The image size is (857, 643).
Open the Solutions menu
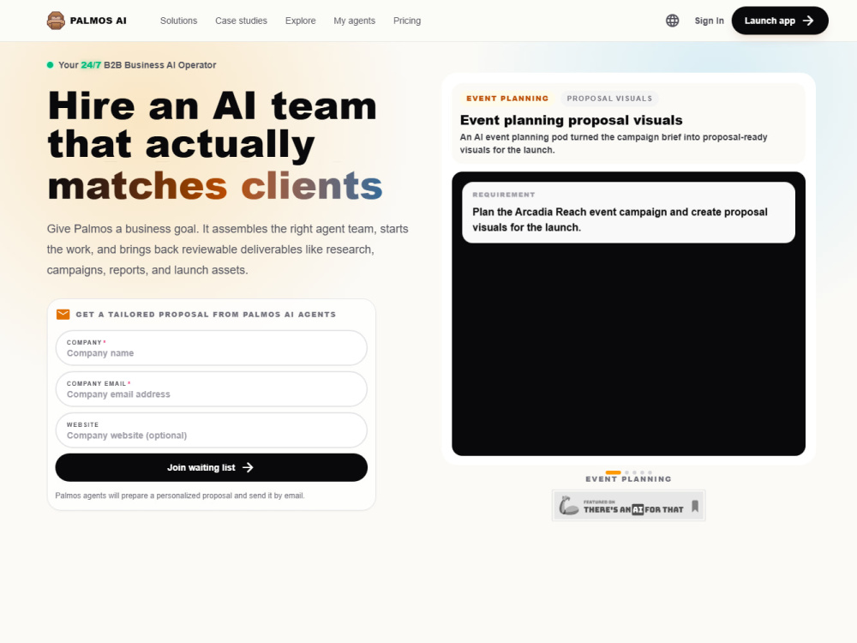[179, 21]
